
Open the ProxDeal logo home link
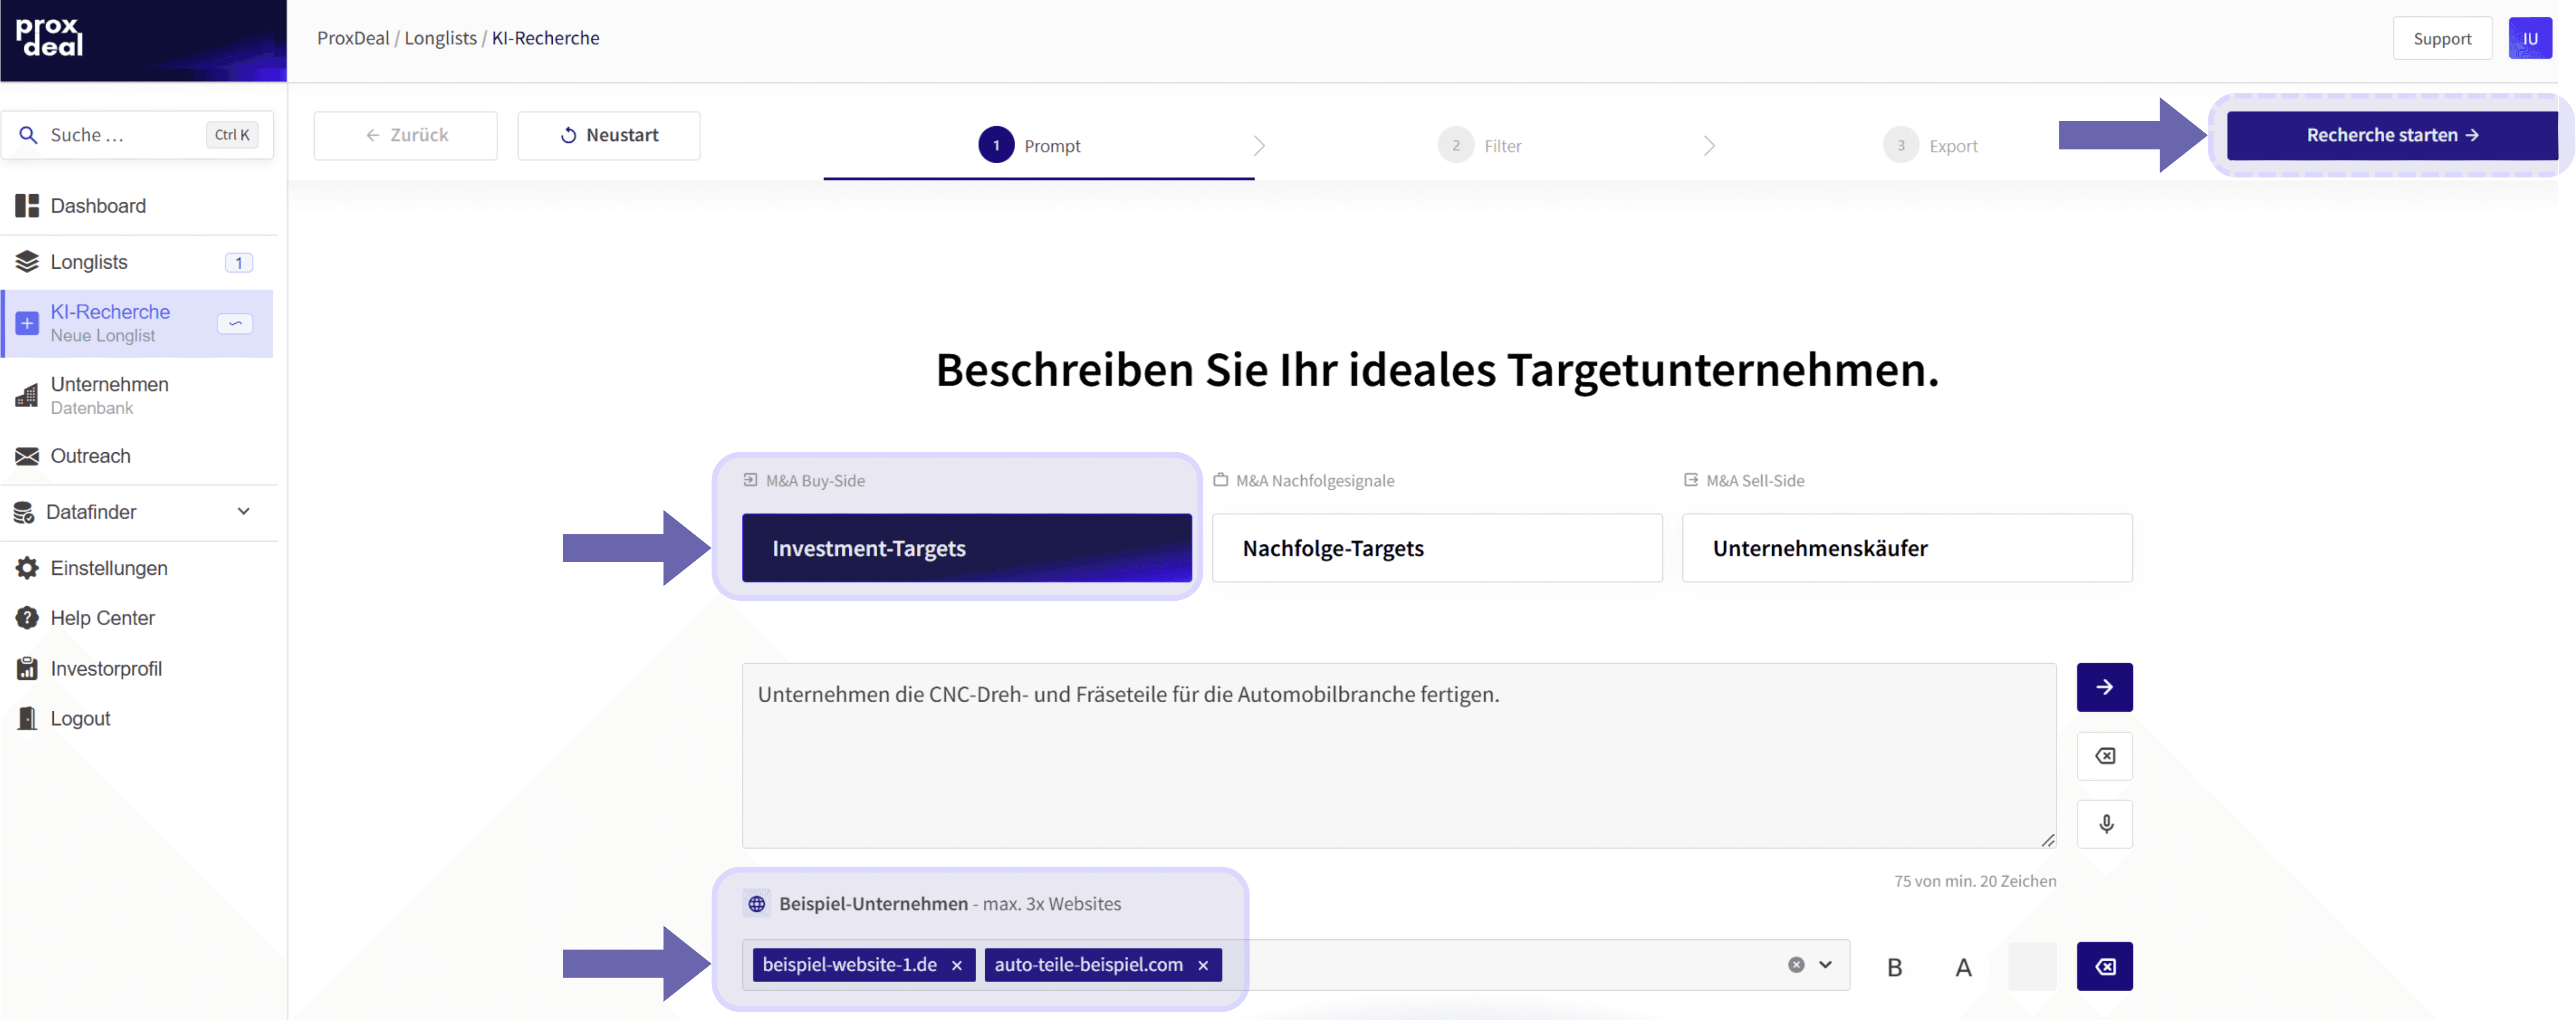(49, 37)
